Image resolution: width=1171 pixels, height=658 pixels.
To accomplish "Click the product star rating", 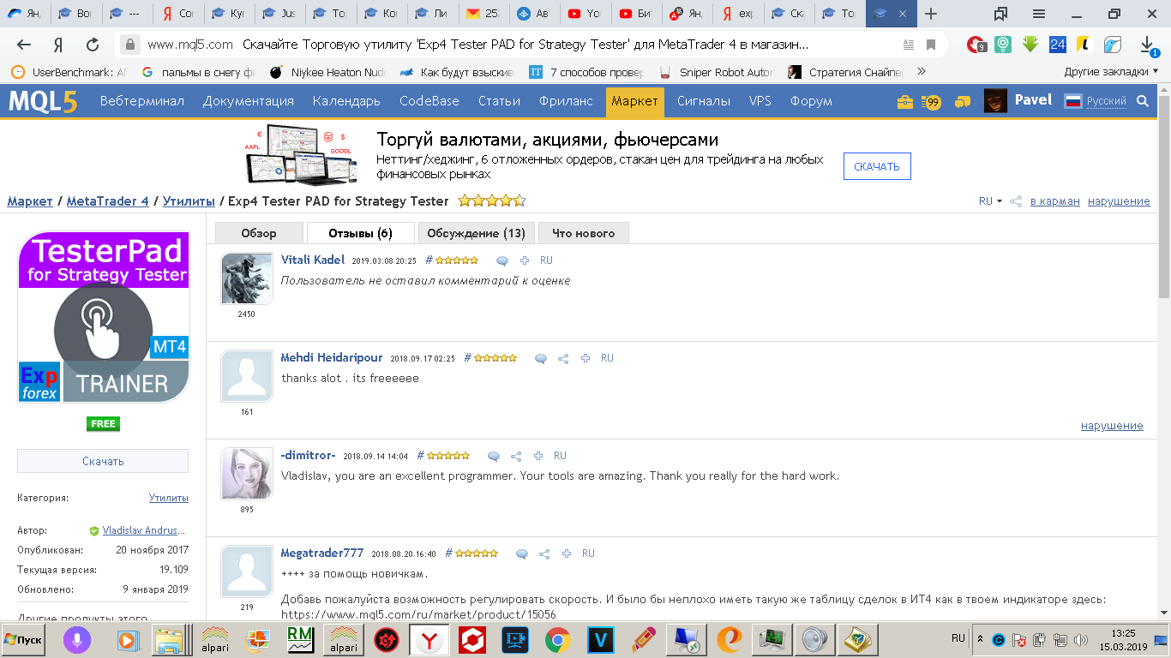I will (492, 201).
